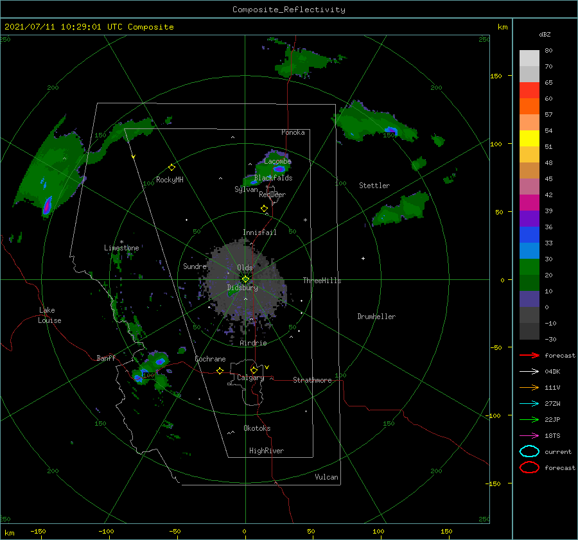Select the bright yellow 51-54 dBZ swatch
The width and height of the screenshot is (578, 540).
pos(529,139)
